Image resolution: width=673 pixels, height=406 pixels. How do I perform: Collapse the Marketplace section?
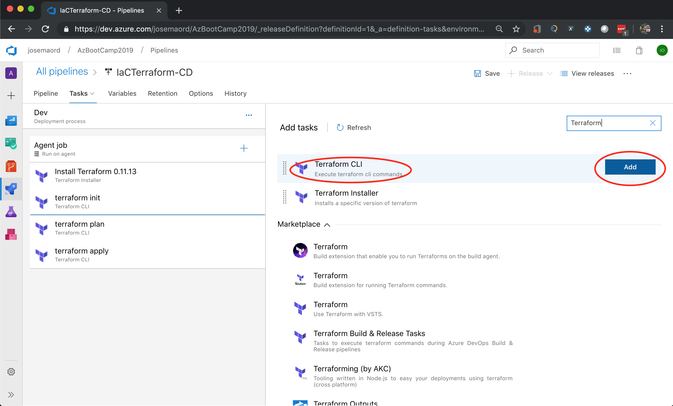pyautogui.click(x=327, y=225)
